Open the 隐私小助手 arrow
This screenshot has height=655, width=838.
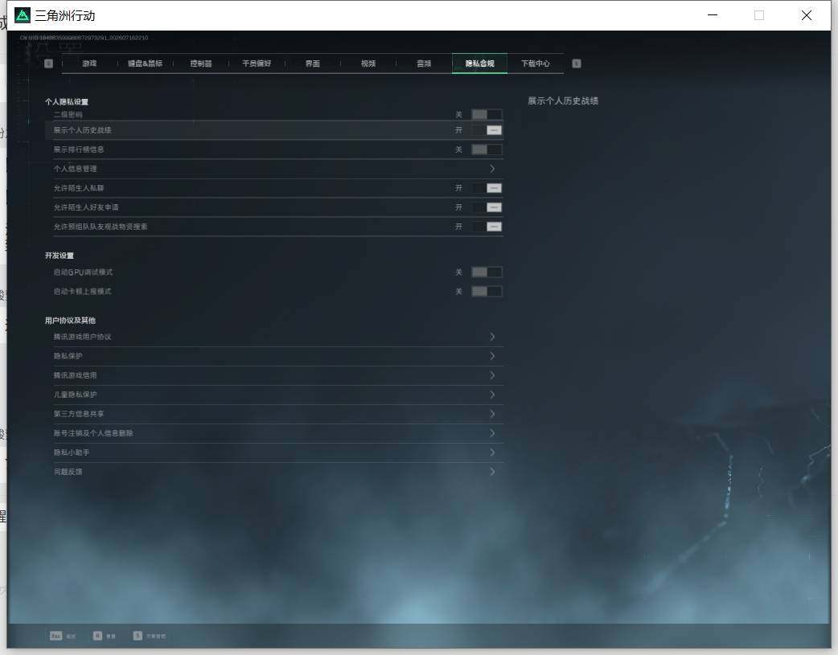click(492, 452)
